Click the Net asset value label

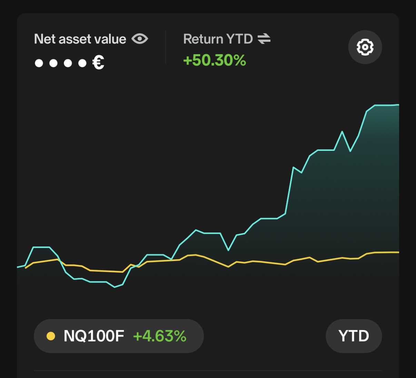80,39
